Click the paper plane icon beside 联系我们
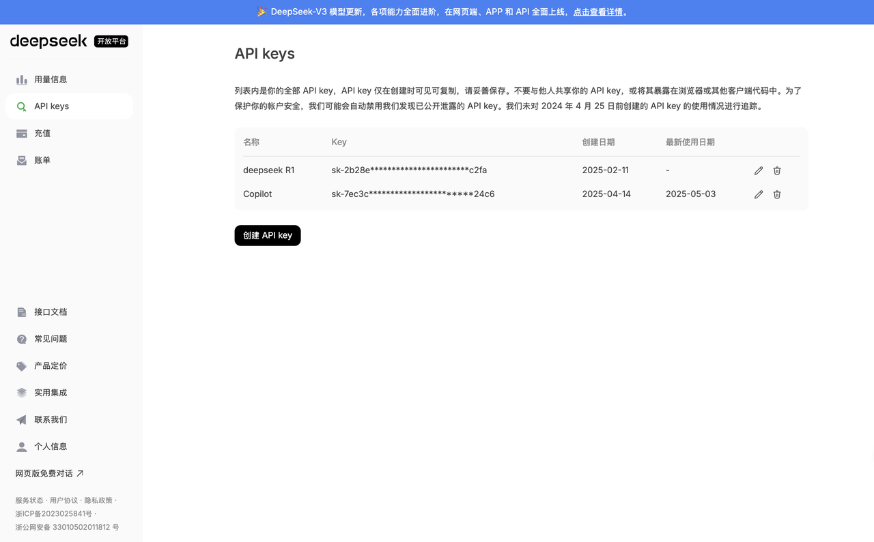The image size is (874, 542). [22, 420]
